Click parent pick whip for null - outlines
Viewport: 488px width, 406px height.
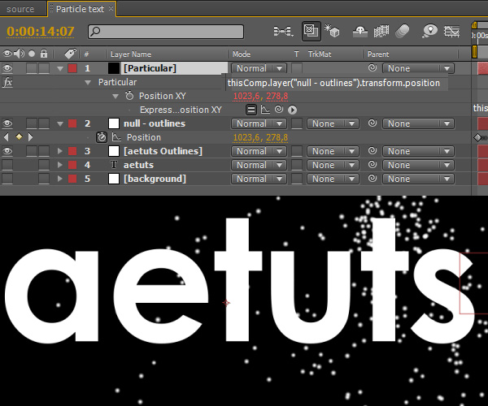[373, 123]
